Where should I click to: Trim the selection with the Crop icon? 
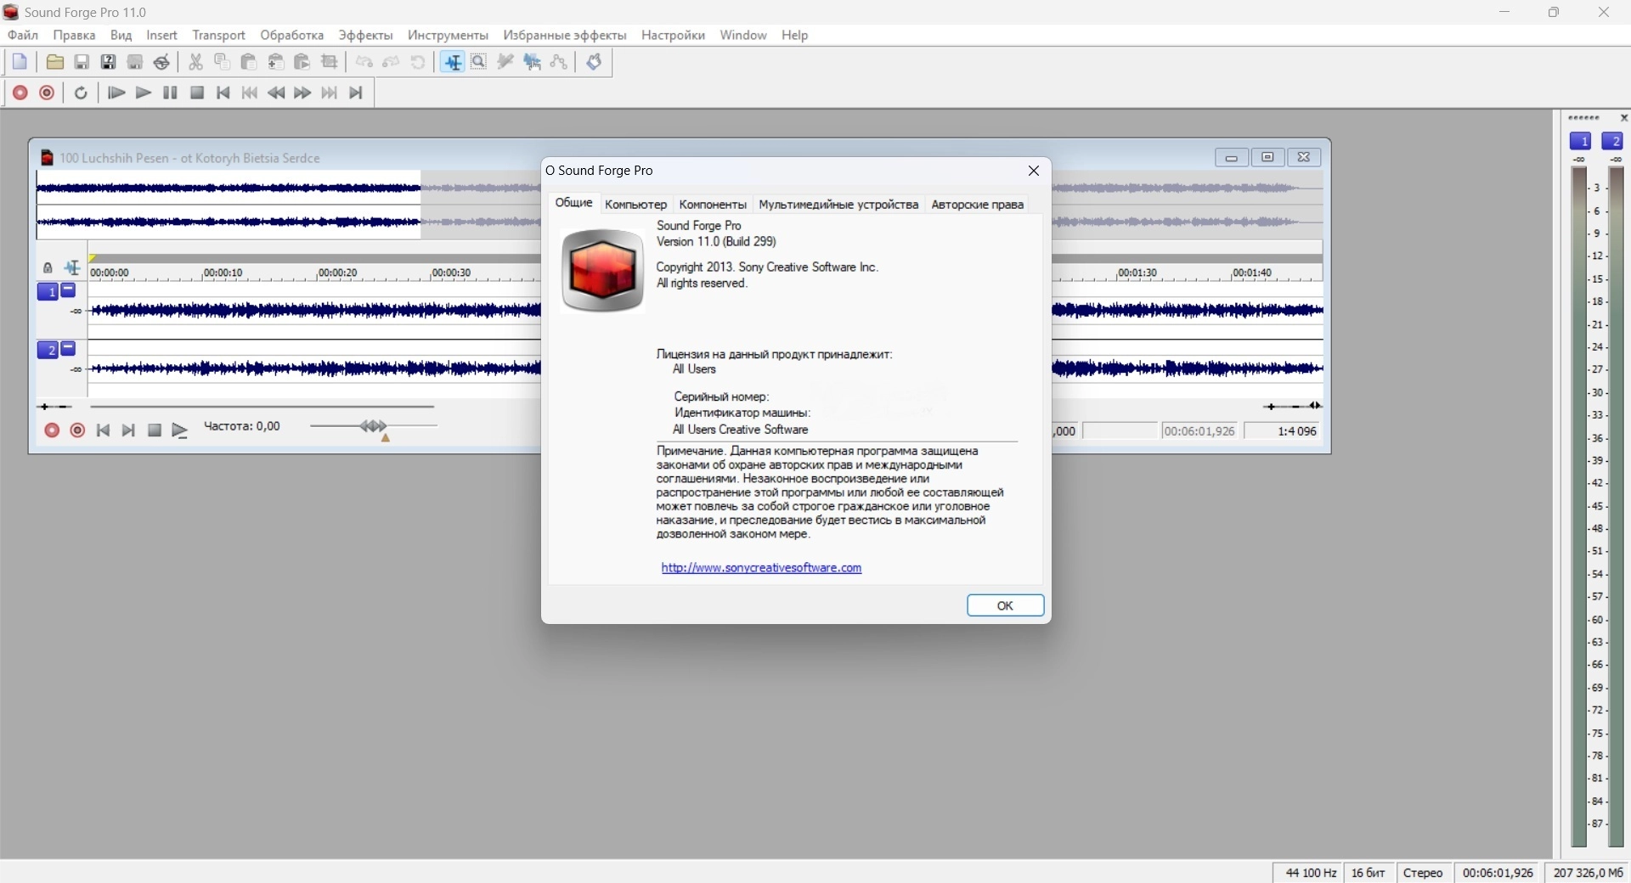point(330,62)
